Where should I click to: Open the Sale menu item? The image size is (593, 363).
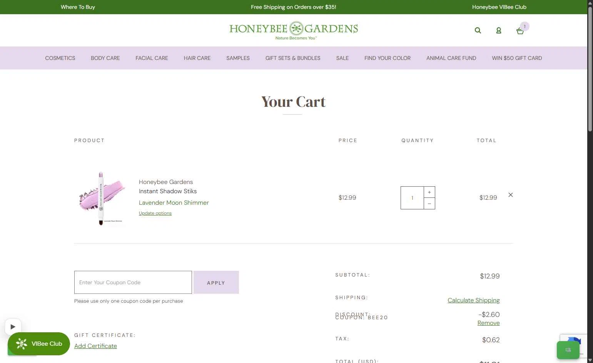342,58
